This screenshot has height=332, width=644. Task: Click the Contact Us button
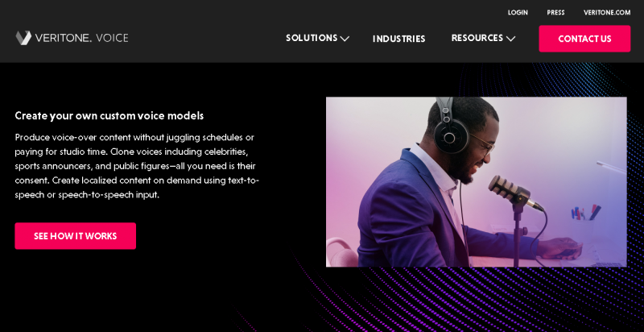[584, 39]
